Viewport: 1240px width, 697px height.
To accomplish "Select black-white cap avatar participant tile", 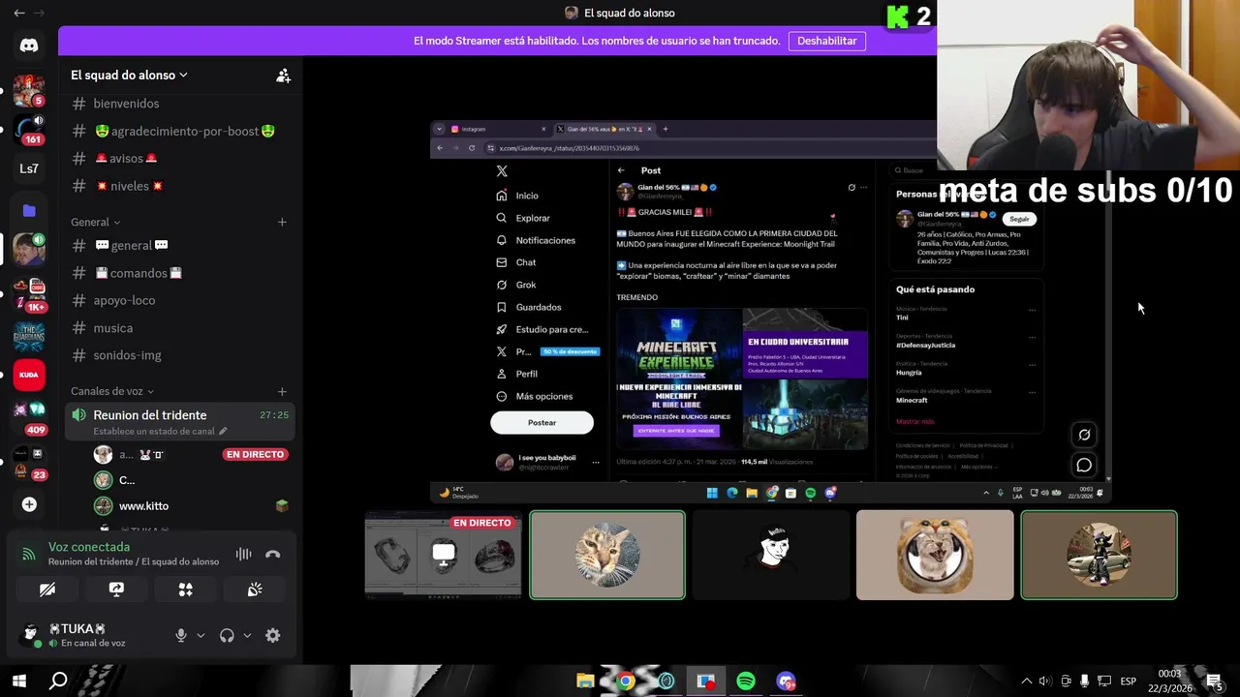I will [771, 555].
